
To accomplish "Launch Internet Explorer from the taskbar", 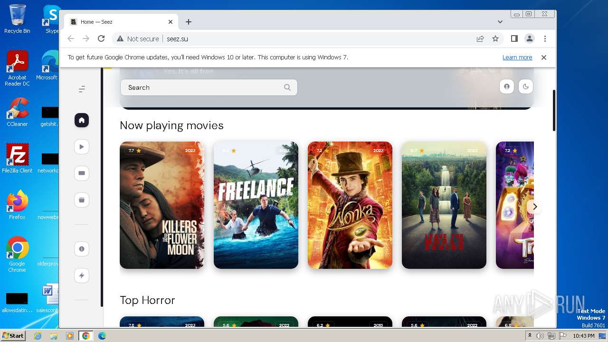I will pyautogui.click(x=38, y=336).
